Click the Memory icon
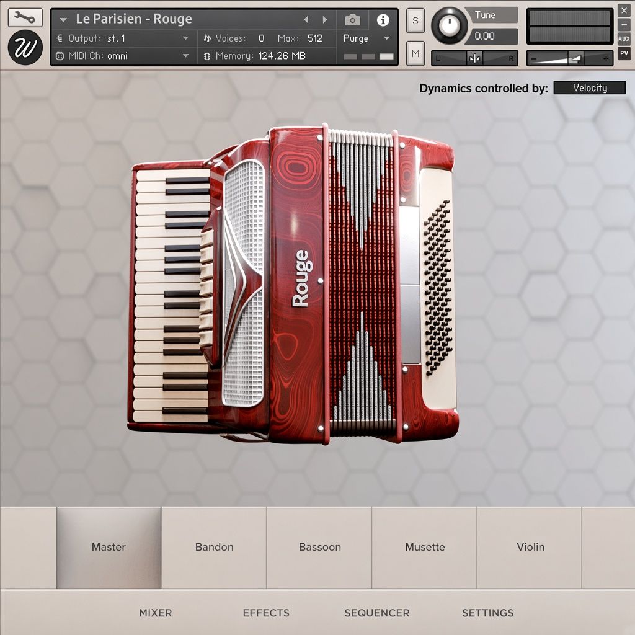This screenshot has width=635, height=635. click(x=207, y=56)
